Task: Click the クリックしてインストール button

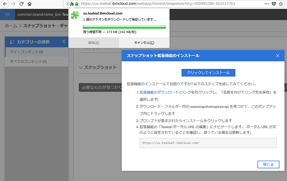Action: (x=208, y=73)
